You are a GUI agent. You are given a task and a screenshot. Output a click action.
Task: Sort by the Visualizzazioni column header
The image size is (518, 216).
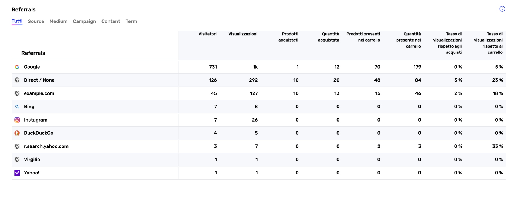tap(243, 34)
